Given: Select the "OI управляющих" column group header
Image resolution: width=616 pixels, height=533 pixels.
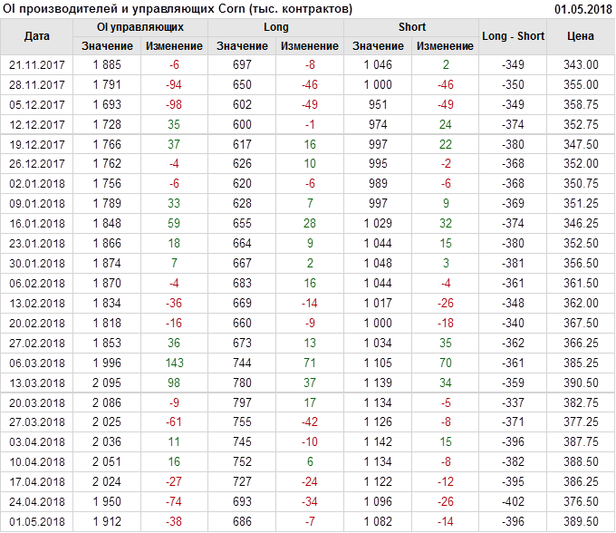Looking at the screenshot, I should (140, 27).
